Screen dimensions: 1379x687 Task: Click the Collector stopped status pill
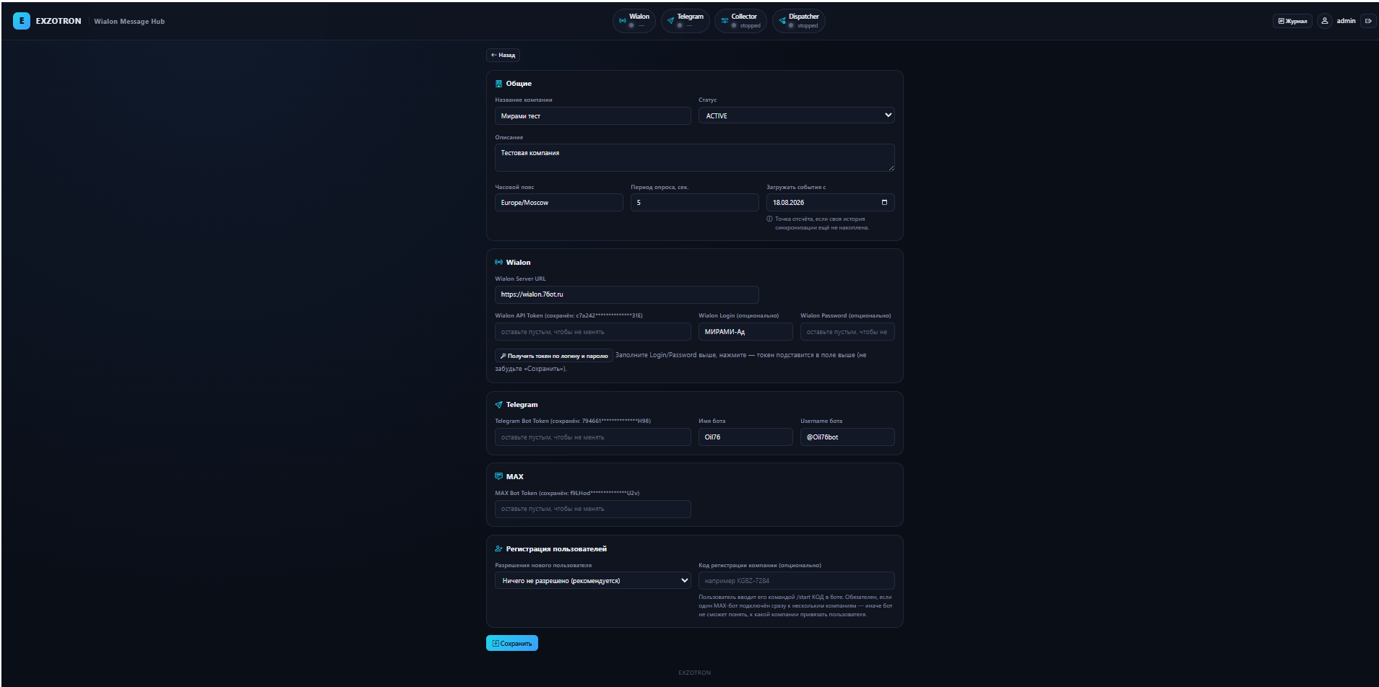(740, 21)
